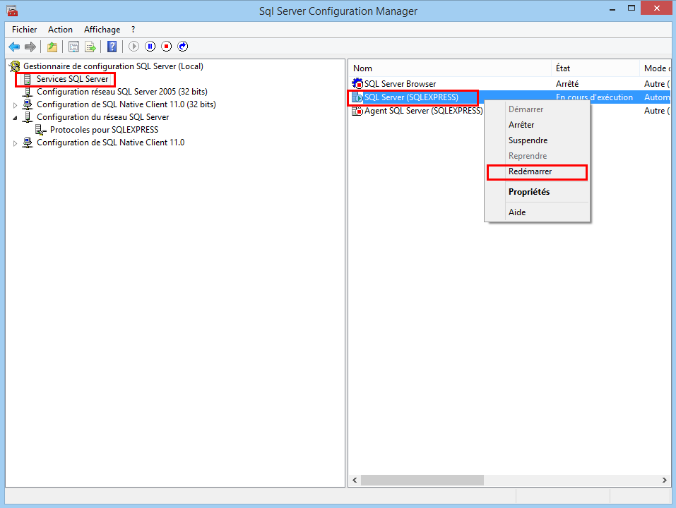676x508 pixels.
Task: Select the Configuration du réseau SQL Server label
Action: tap(102, 117)
